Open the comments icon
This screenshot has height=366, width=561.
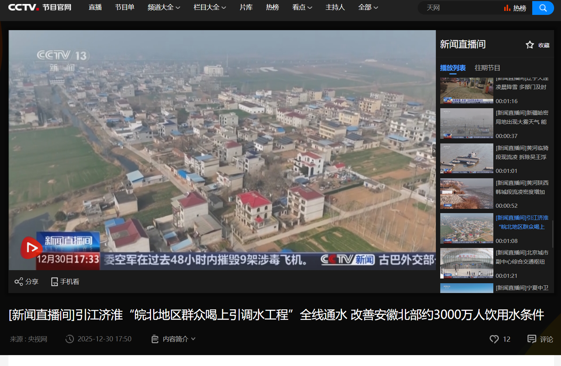(x=532, y=339)
